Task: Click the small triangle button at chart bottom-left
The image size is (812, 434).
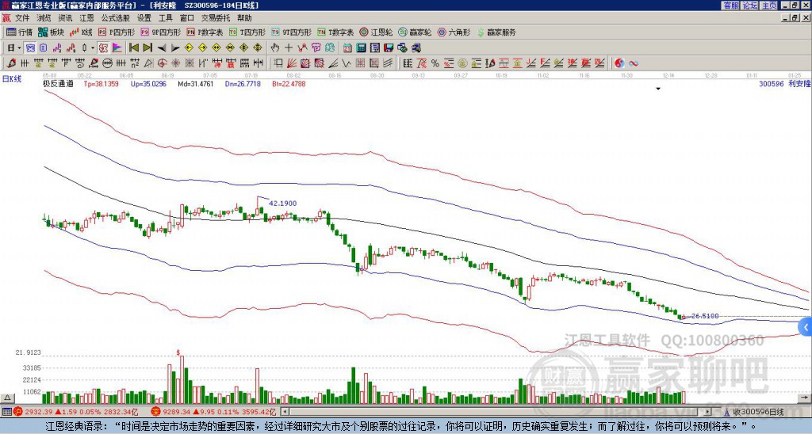Action: (7, 398)
